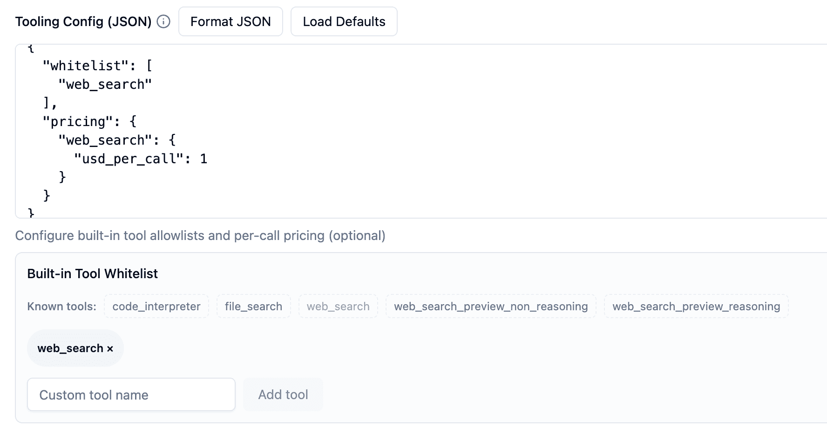Select the web_search_preview_non_reasoning known tool
Image resolution: width=827 pixels, height=427 pixels.
pyautogui.click(x=490, y=306)
